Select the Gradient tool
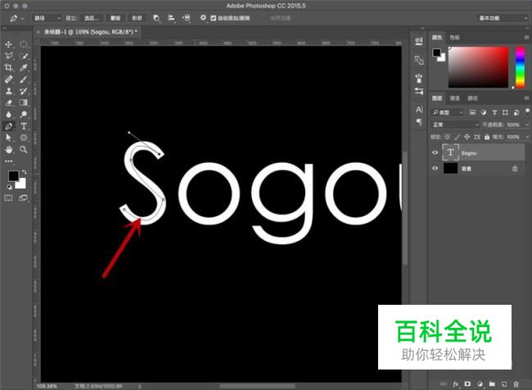Viewport: 532px width, 390px height. pos(24,102)
